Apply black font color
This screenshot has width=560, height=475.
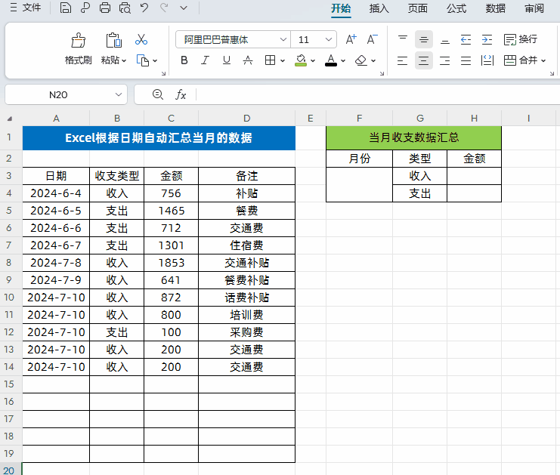[331, 60]
